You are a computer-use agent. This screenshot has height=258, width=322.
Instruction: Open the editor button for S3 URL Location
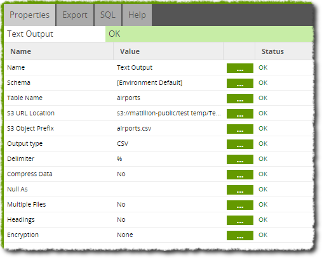(x=240, y=113)
